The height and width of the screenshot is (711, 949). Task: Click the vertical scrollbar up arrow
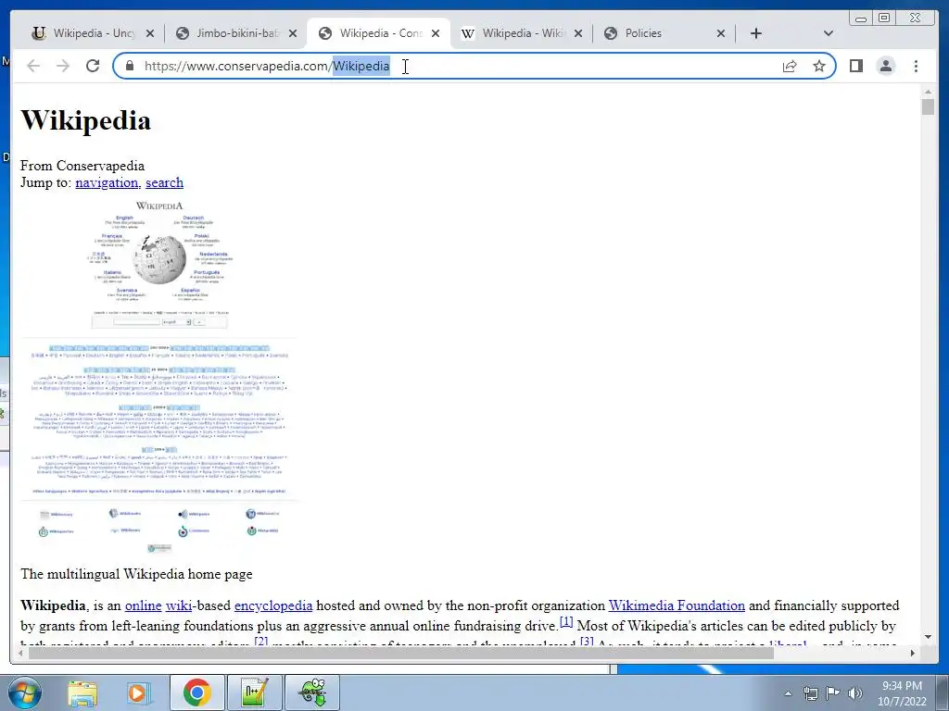(x=928, y=92)
